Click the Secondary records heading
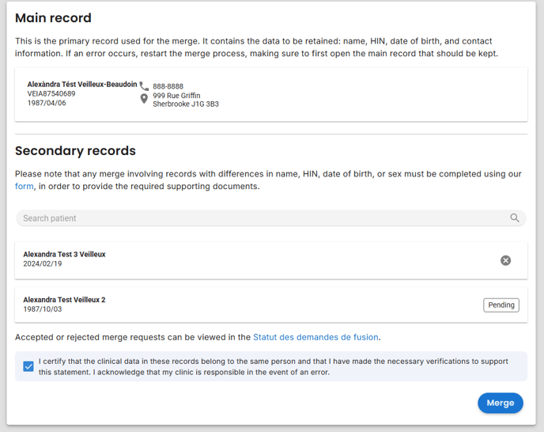 coord(75,150)
